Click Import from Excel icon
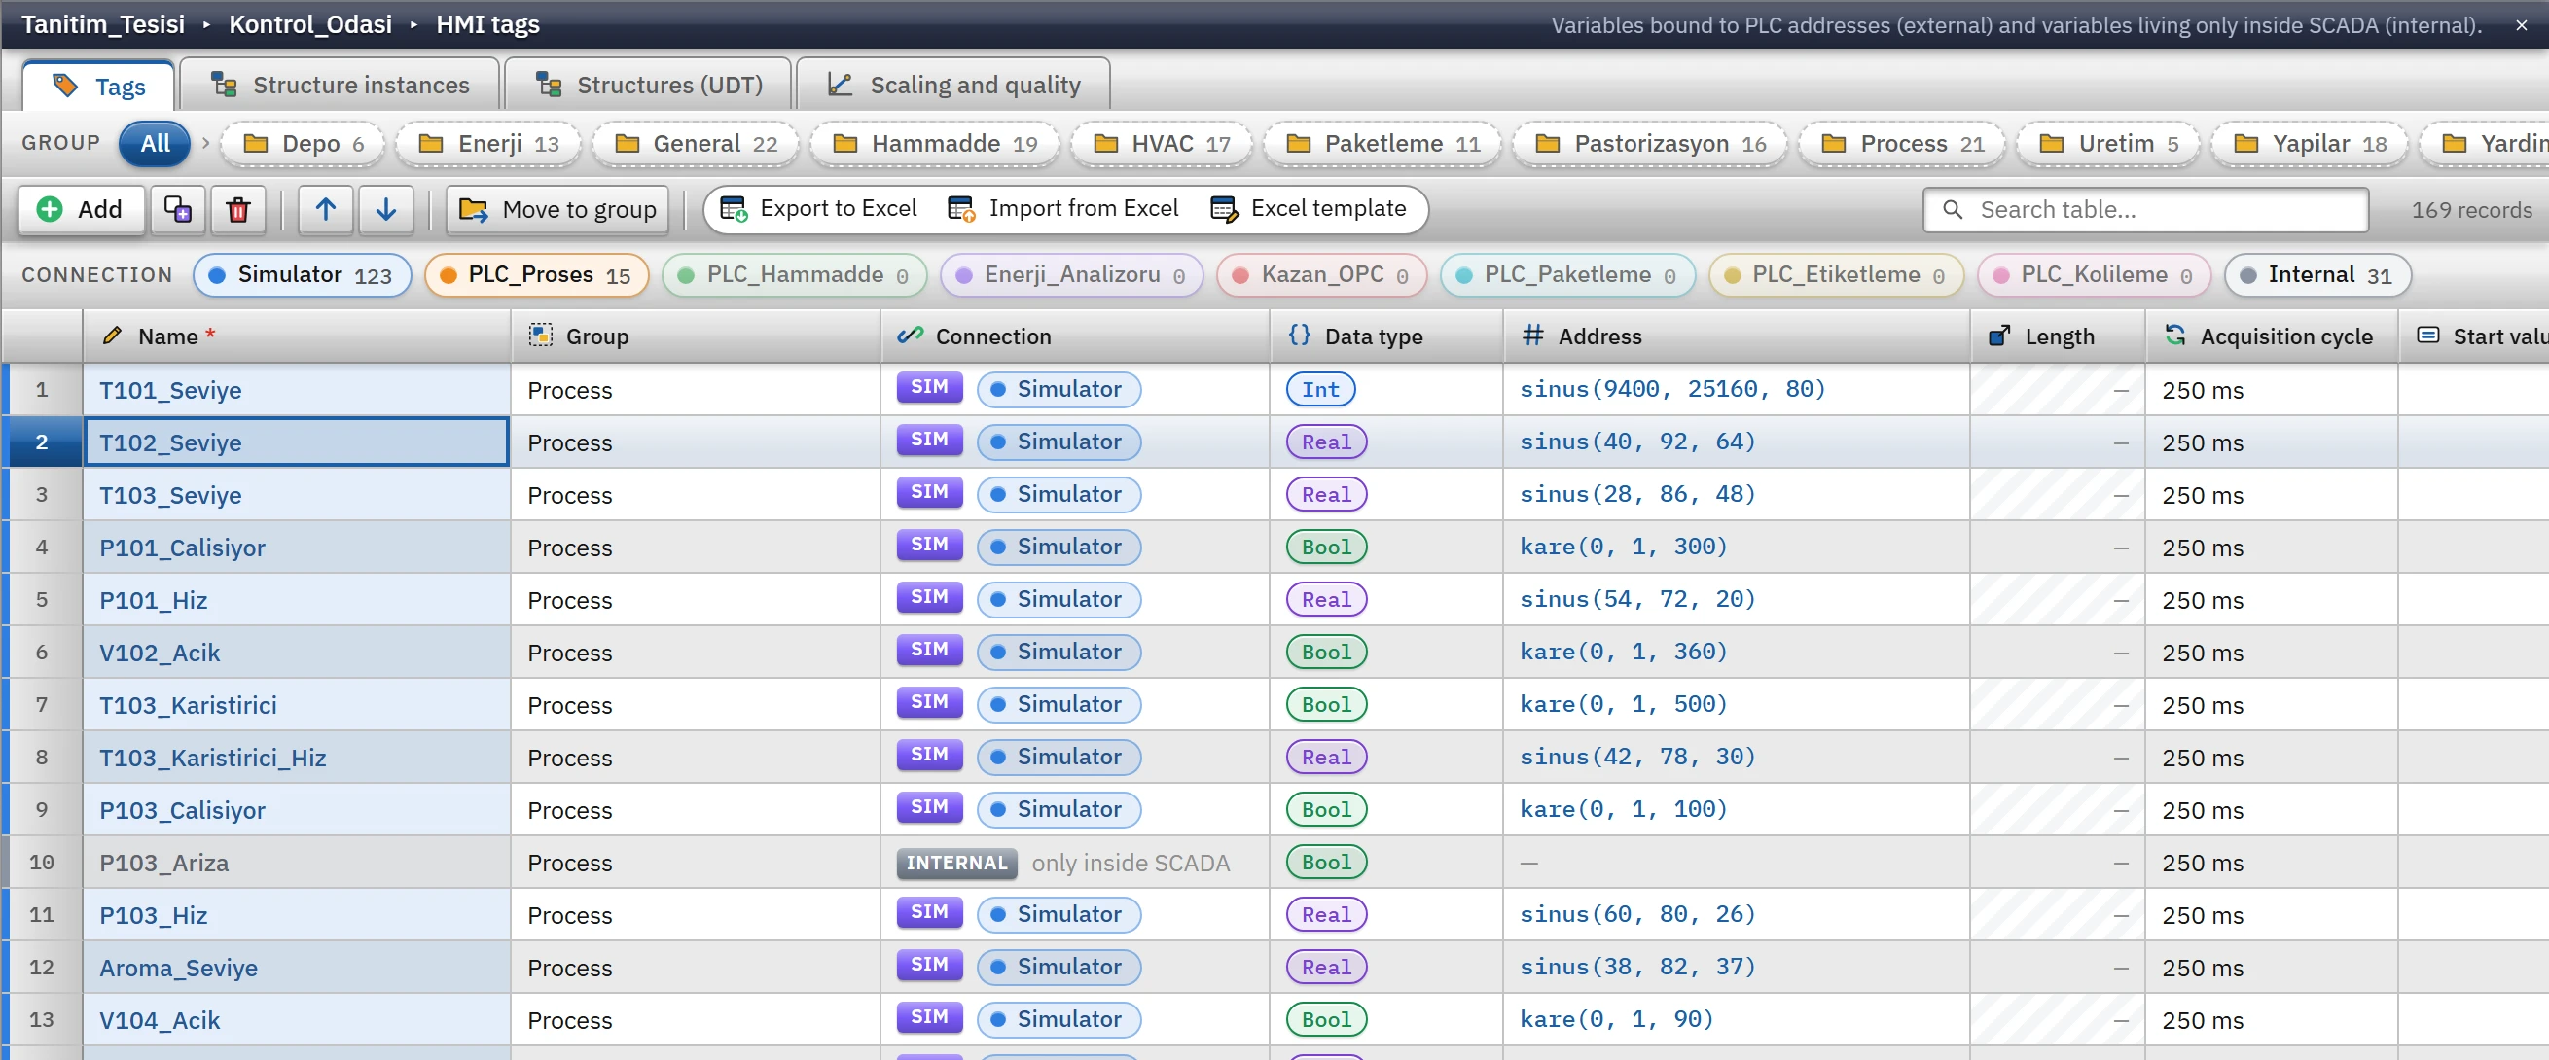The height and width of the screenshot is (1060, 2549). click(961, 209)
